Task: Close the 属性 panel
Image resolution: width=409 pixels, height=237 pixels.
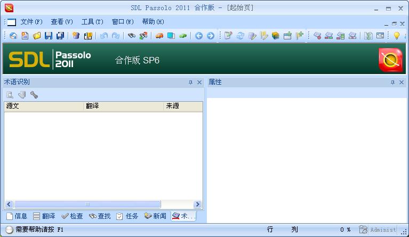Action: pos(402,83)
